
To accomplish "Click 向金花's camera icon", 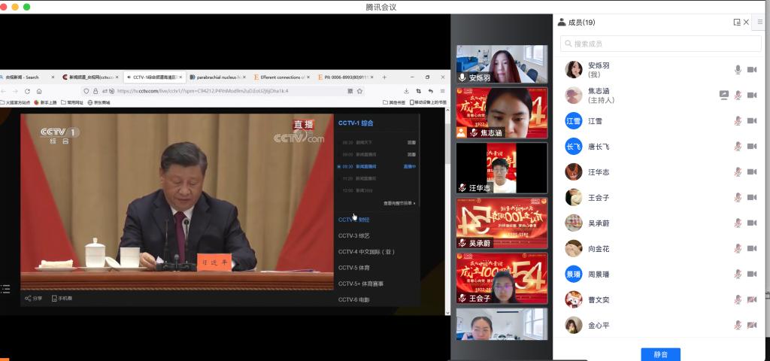I will pyautogui.click(x=752, y=248).
